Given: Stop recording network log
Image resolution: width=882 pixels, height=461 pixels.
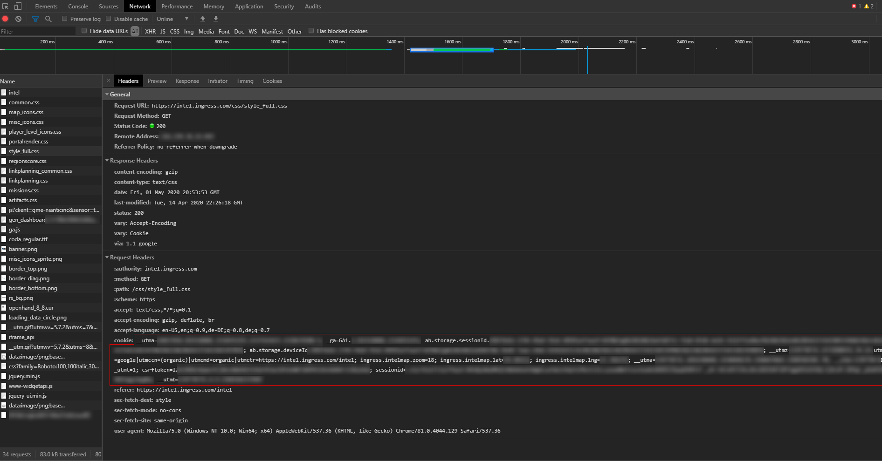Looking at the screenshot, I should (x=6, y=19).
